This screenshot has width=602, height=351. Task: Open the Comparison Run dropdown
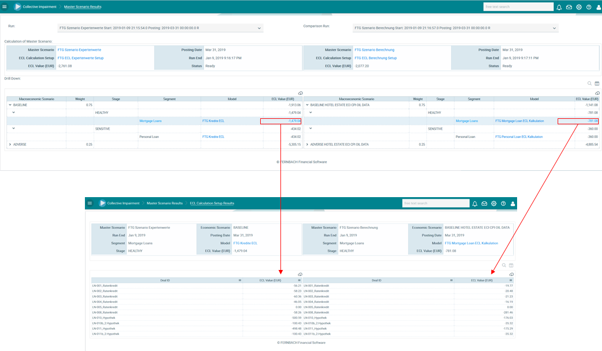(456, 28)
